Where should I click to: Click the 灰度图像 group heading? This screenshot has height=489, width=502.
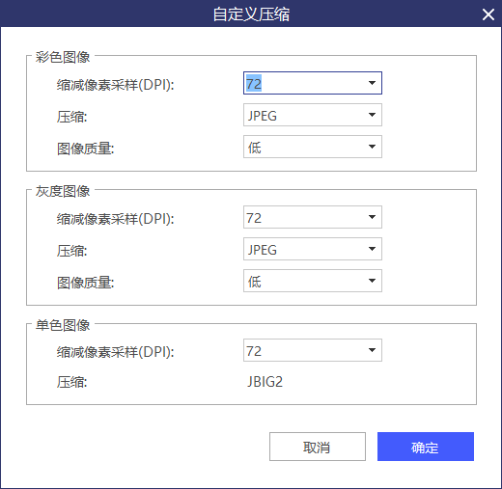(63, 191)
